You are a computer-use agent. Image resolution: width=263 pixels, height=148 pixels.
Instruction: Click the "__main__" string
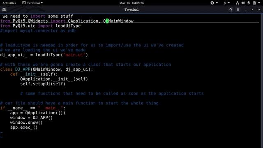(x=50, y=108)
